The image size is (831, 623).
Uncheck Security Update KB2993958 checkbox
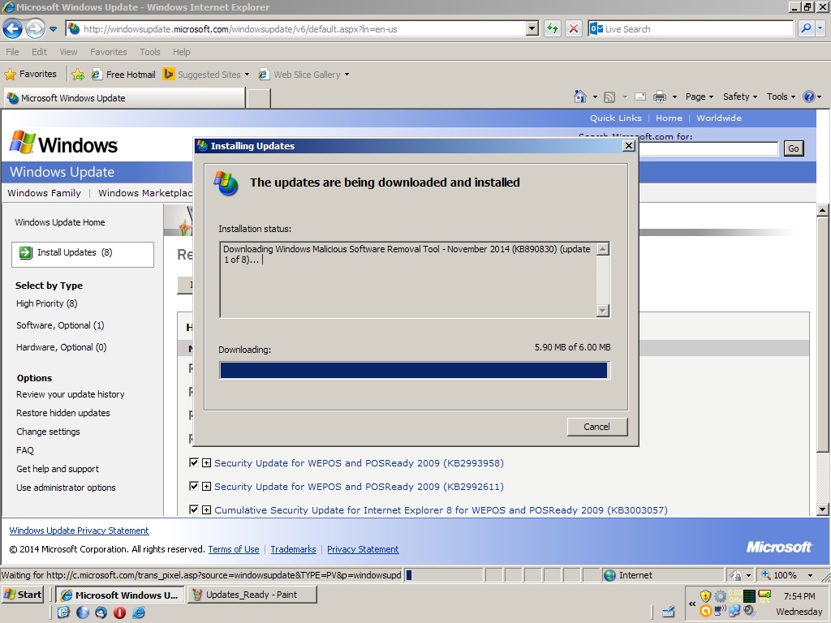194,462
